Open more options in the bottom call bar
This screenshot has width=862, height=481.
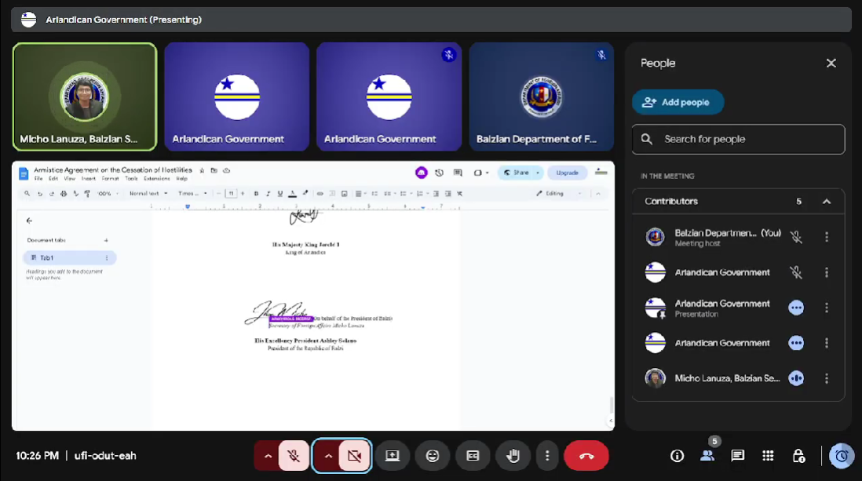(x=547, y=456)
